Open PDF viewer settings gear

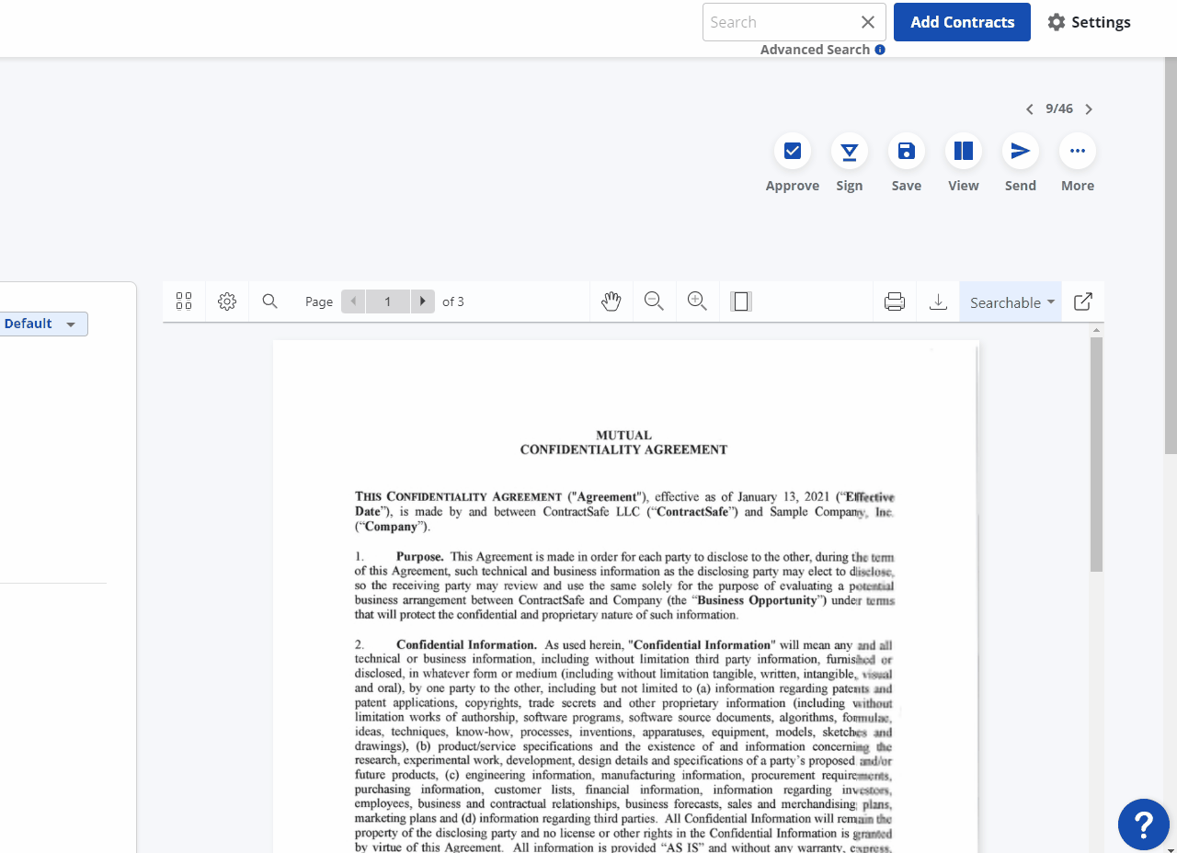point(227,301)
